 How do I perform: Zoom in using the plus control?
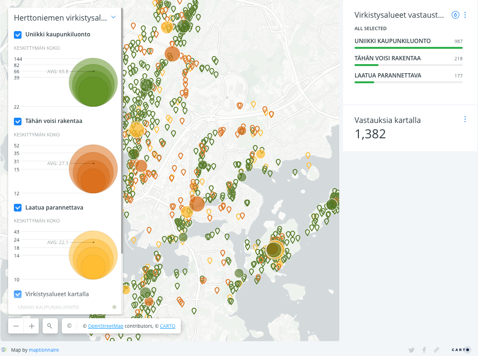pos(31,326)
